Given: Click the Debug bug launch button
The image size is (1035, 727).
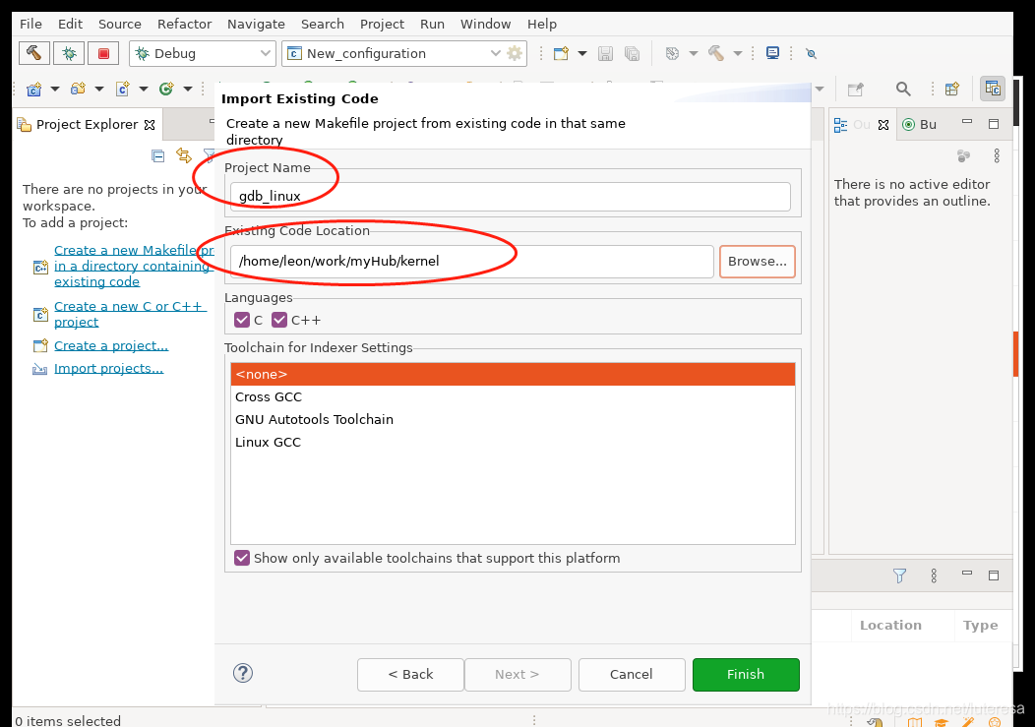Looking at the screenshot, I should (x=69, y=53).
